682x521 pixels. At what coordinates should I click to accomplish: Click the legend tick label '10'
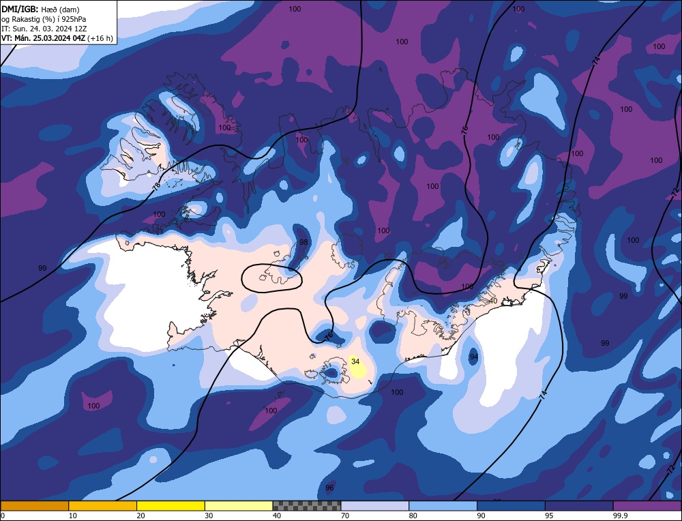73,516
